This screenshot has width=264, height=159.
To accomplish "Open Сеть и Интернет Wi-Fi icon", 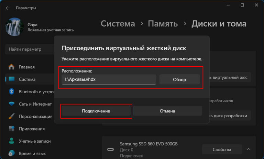I will [x=12, y=104].
